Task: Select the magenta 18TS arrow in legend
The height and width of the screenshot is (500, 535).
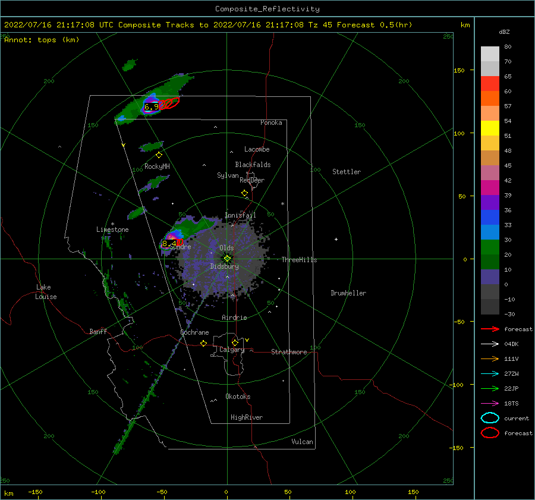Action: point(490,404)
